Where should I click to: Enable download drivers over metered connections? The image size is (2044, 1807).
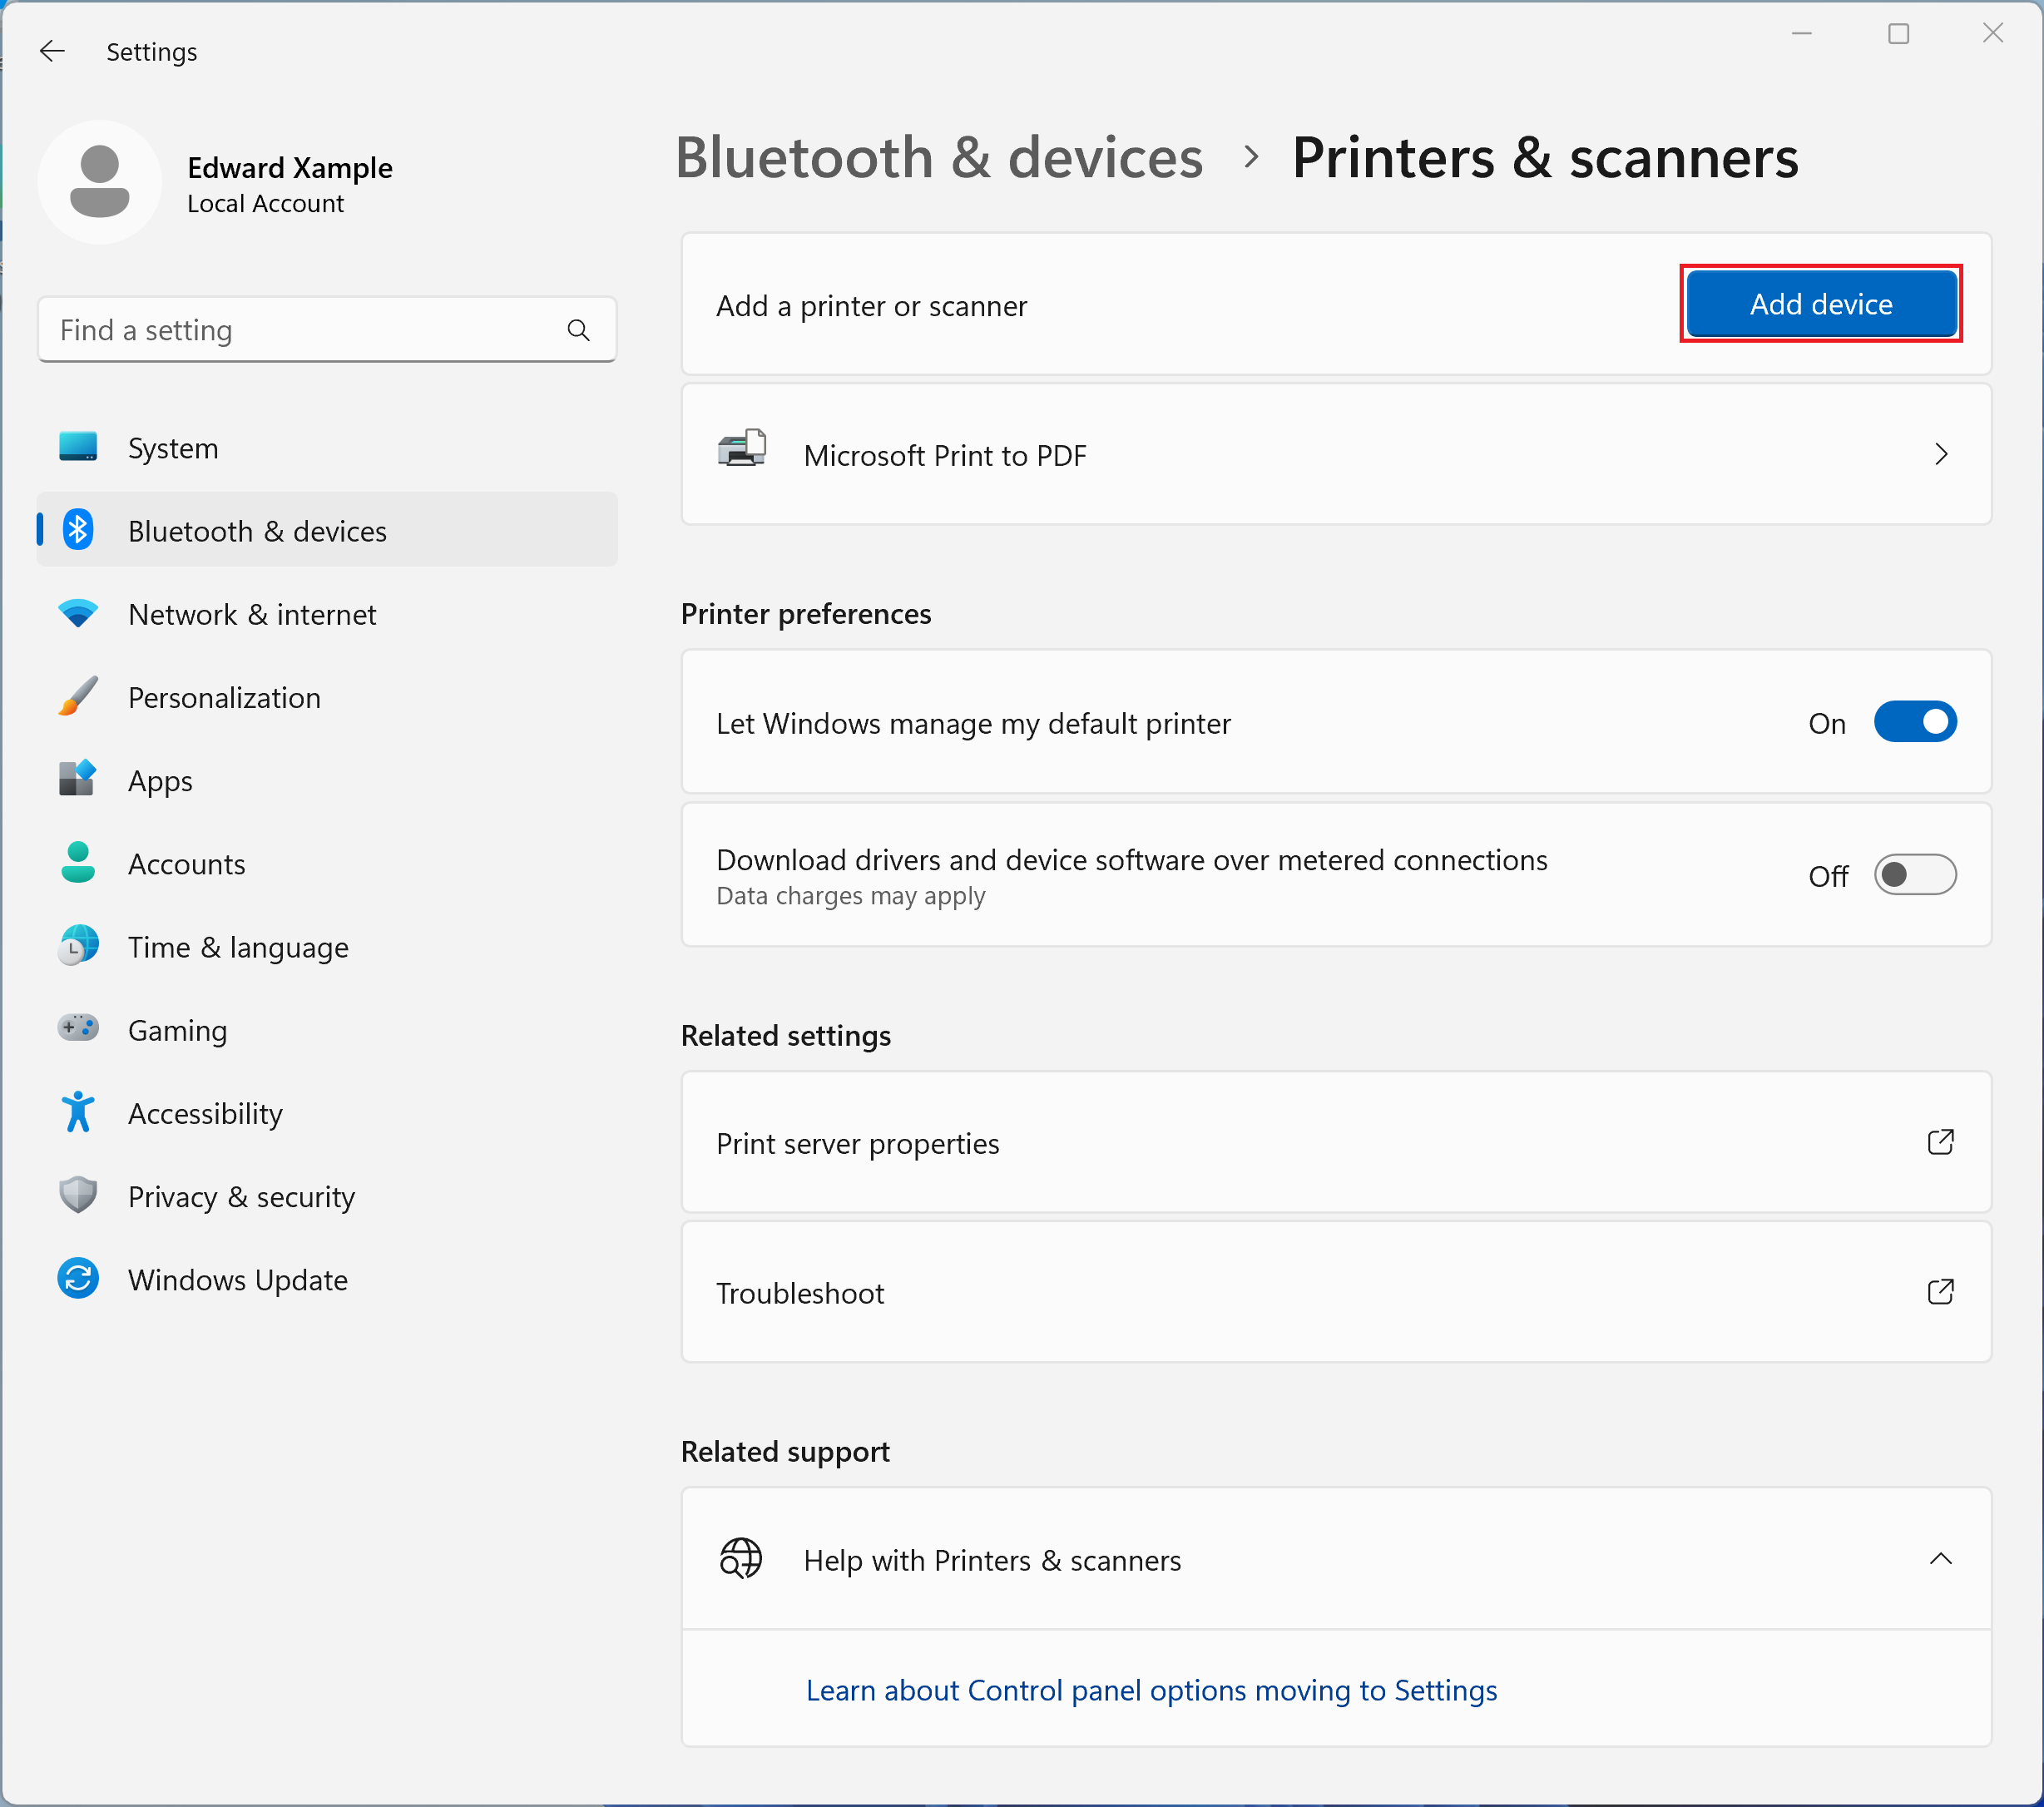[1915, 875]
